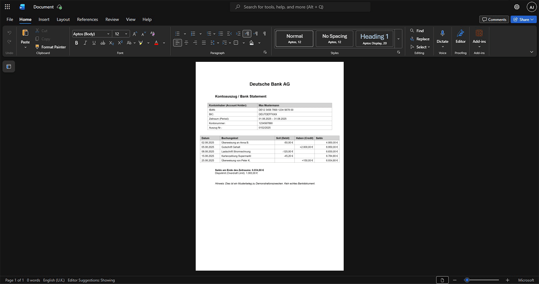Open the navigation pane icon
The image size is (539, 284).
tap(9, 67)
